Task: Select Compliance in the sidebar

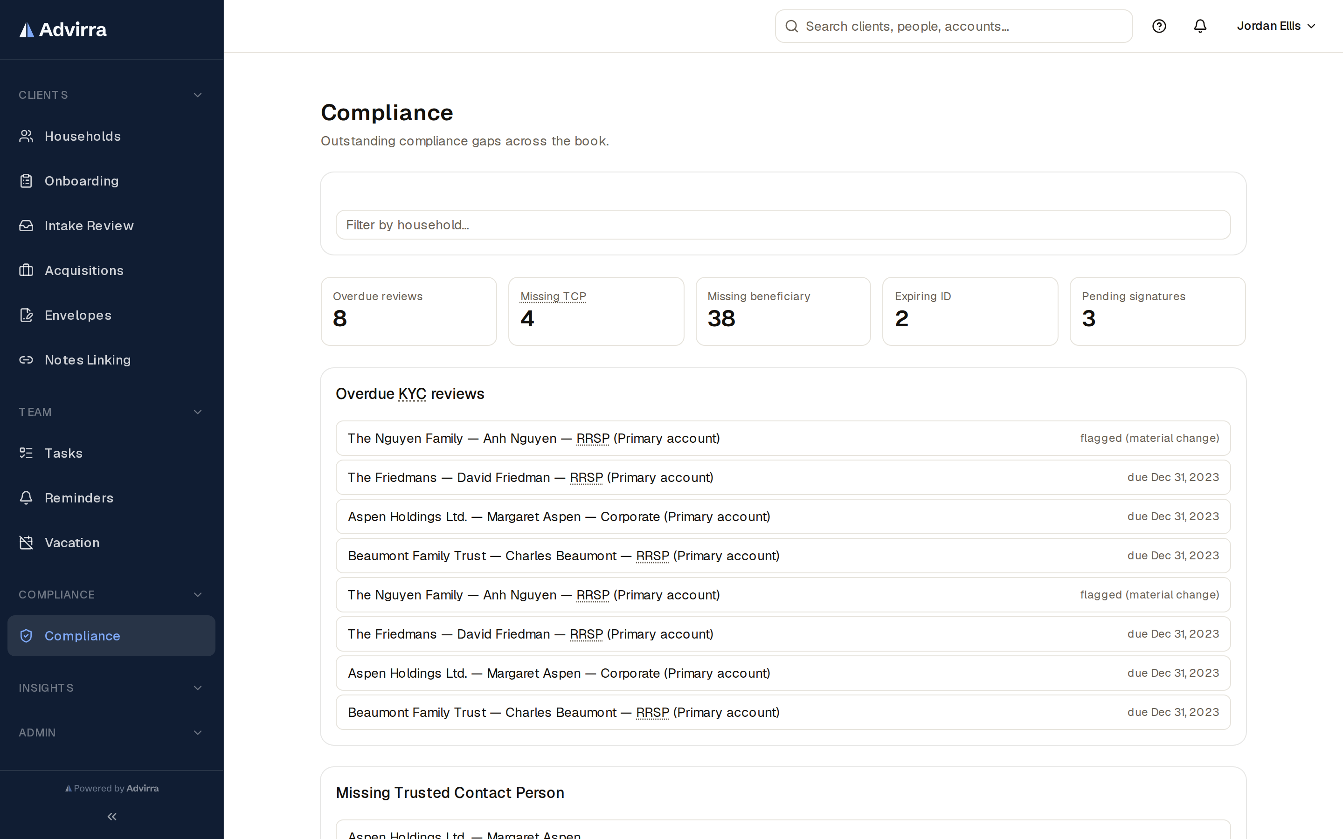Action: 111,636
